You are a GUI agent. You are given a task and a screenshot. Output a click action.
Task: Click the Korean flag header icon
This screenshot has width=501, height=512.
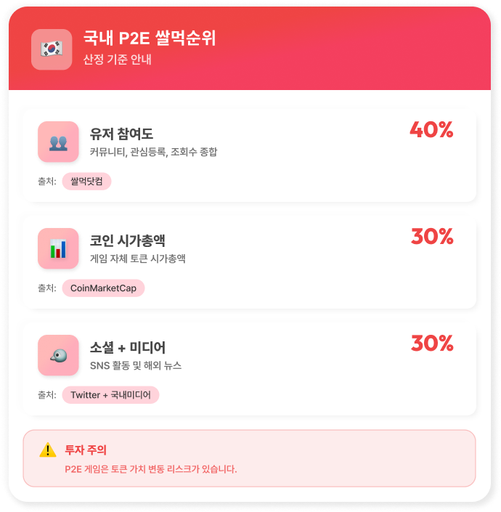tap(52, 49)
